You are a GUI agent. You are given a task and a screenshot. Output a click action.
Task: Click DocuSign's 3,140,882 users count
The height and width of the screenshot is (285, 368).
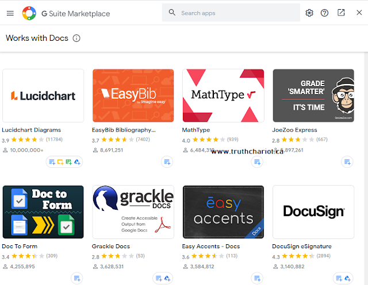click(x=289, y=267)
